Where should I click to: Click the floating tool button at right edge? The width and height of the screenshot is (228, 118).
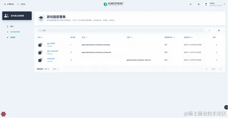coord(226,107)
